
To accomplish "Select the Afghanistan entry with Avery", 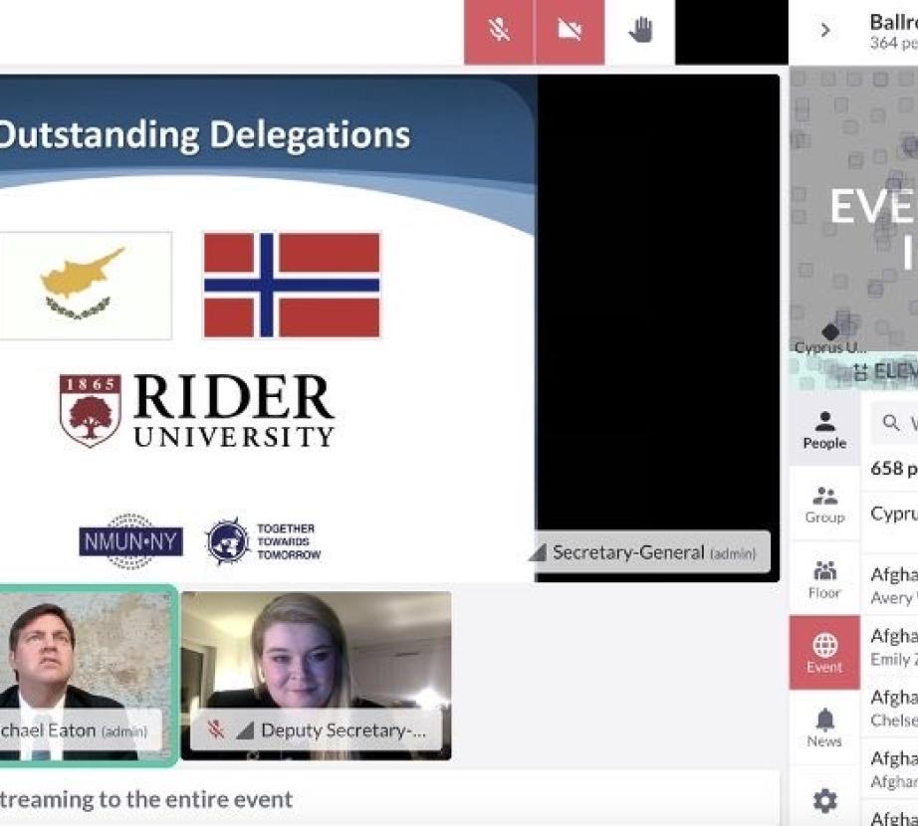I will click(890, 585).
